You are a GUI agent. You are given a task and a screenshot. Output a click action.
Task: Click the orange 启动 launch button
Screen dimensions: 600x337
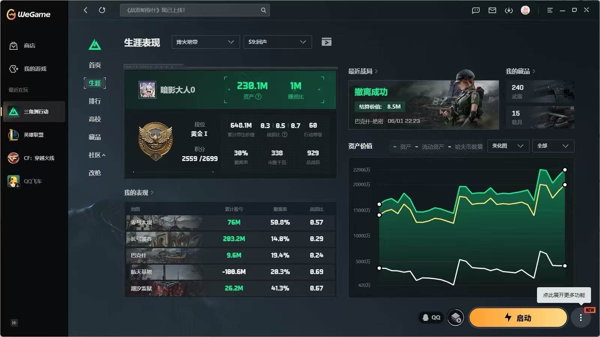point(518,318)
